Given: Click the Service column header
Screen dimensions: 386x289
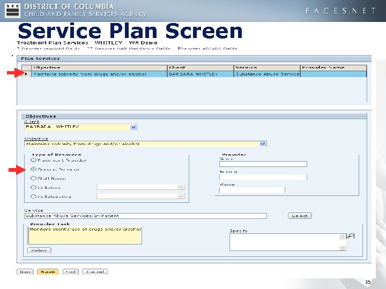Looking at the screenshot, I should click(x=267, y=67).
